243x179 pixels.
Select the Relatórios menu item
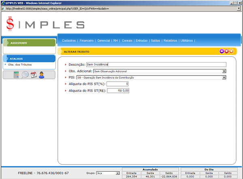pyautogui.click(x=171, y=41)
